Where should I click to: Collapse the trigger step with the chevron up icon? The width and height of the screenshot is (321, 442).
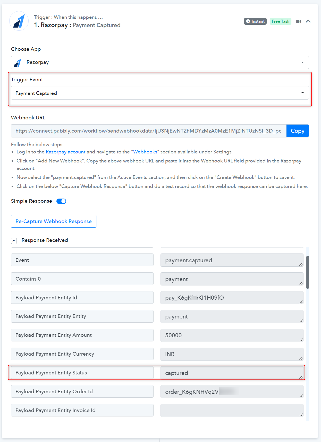(x=308, y=21)
